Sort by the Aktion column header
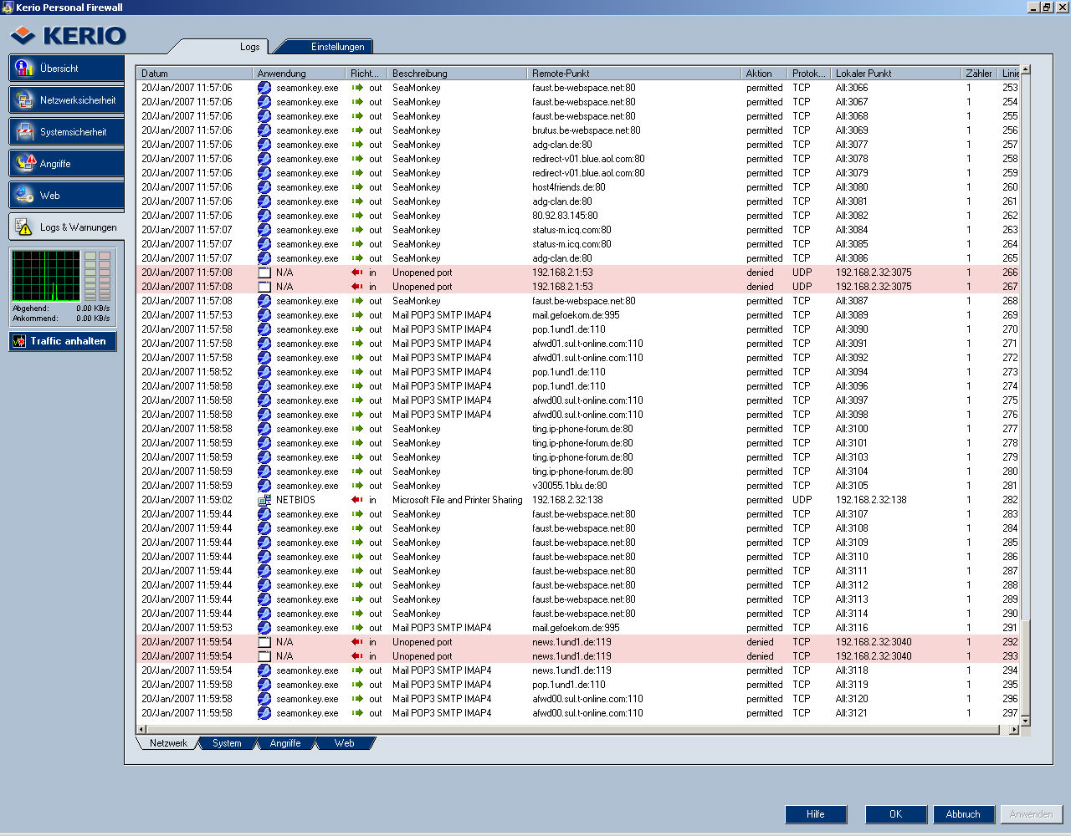Image resolution: width=1071 pixels, height=836 pixels. tap(765, 74)
